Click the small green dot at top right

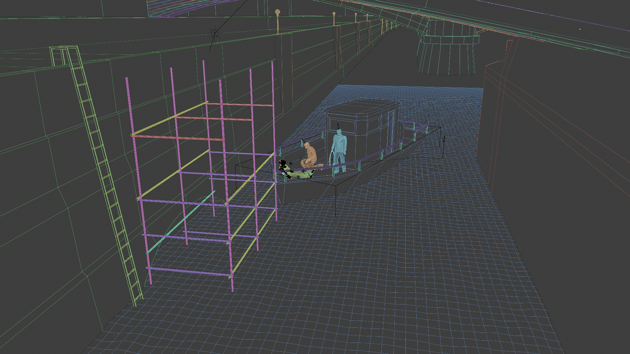pos(580,29)
